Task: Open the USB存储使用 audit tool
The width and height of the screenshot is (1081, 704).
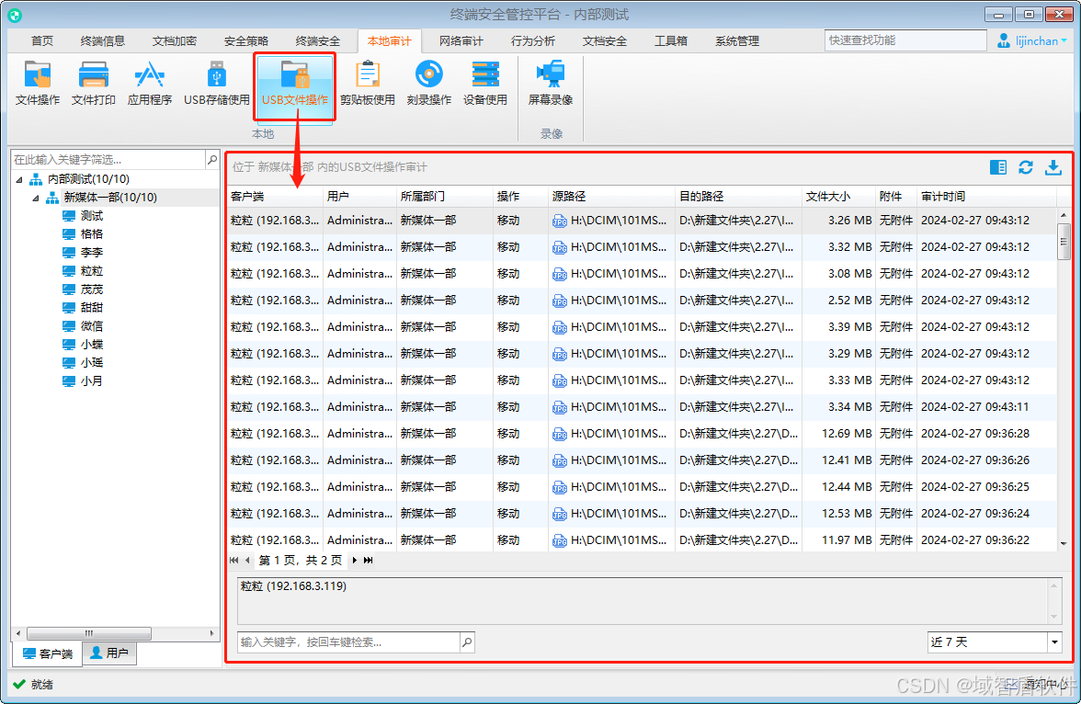Action: pos(217,84)
